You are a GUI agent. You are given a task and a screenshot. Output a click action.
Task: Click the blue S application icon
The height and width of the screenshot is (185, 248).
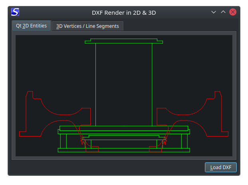click(15, 12)
